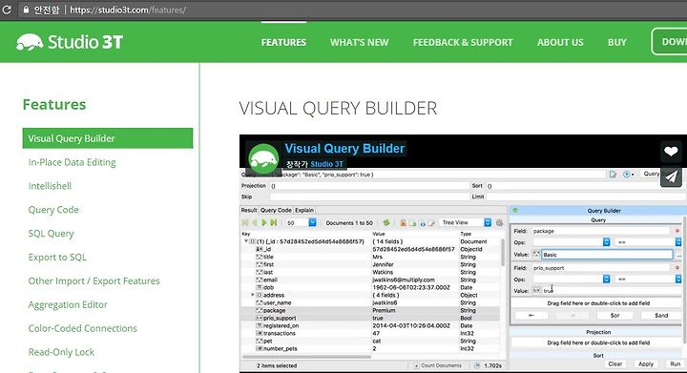Open Other Import / Export Features link

[94, 281]
